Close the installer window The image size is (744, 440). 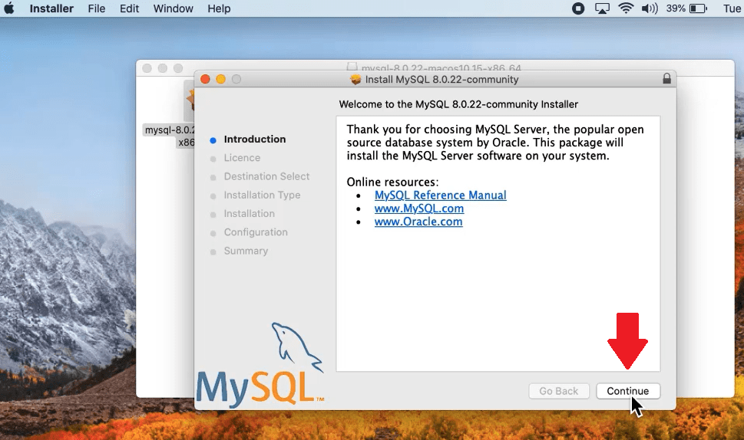tap(206, 79)
